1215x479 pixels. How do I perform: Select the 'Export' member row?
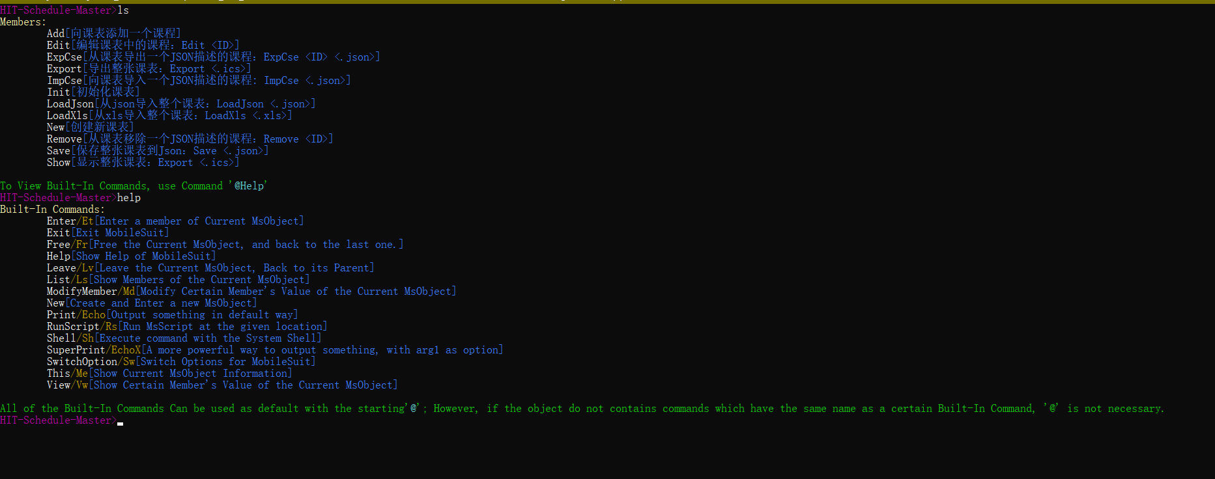click(149, 68)
